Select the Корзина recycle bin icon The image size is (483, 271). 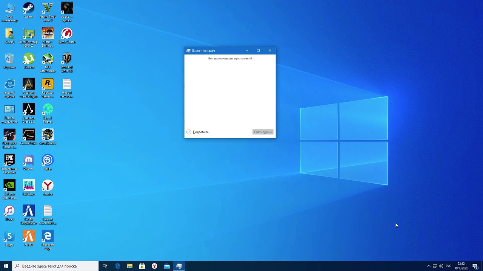click(x=9, y=61)
